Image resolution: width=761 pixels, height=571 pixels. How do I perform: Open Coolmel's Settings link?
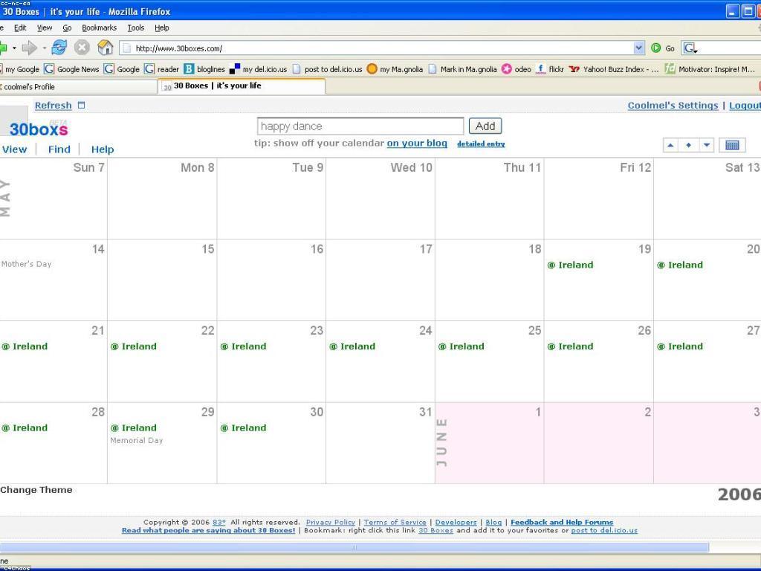(673, 106)
